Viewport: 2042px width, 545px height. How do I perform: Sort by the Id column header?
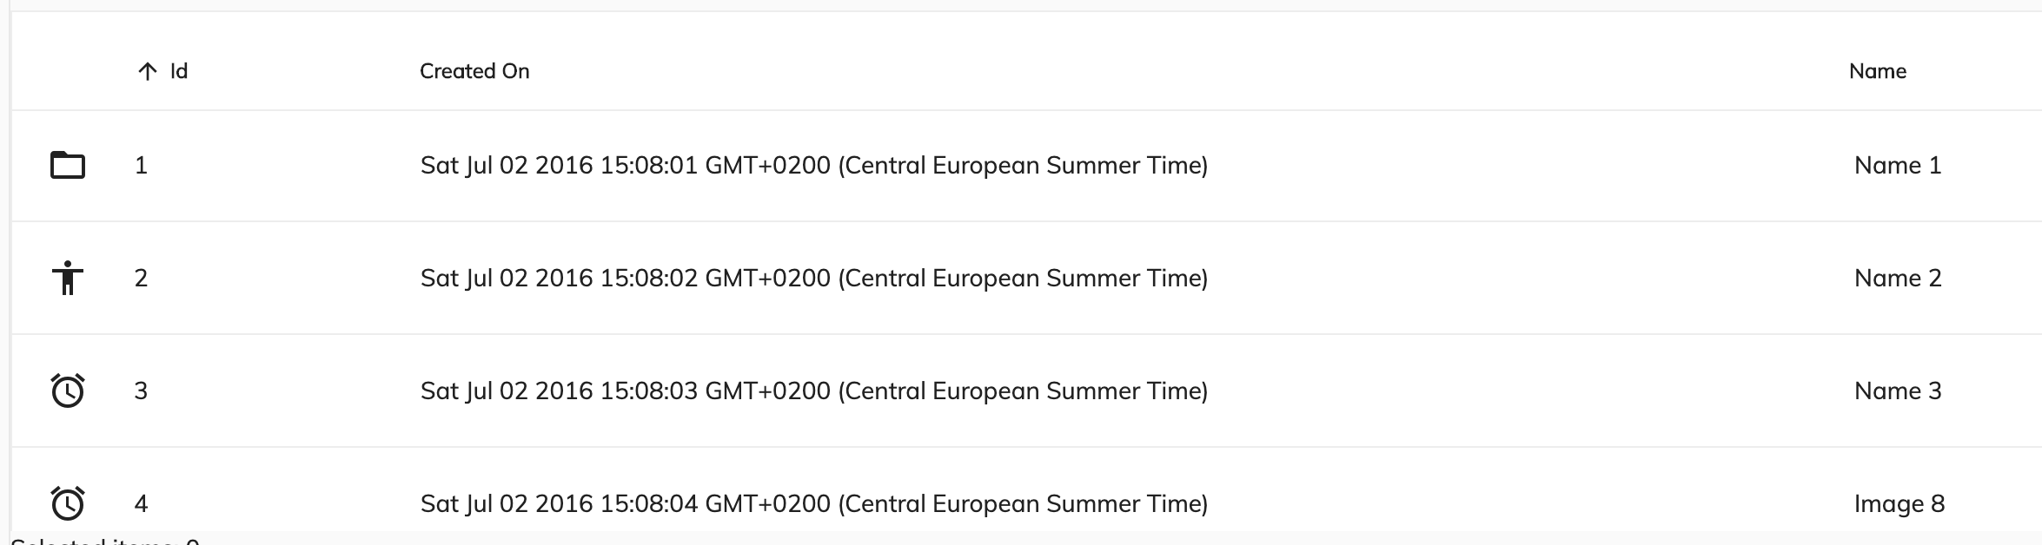point(178,71)
